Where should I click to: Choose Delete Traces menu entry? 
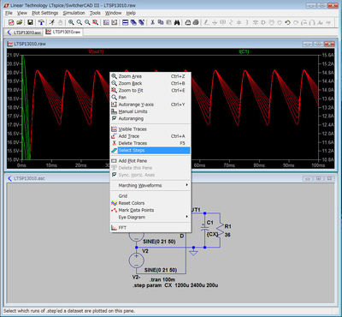tap(150, 143)
